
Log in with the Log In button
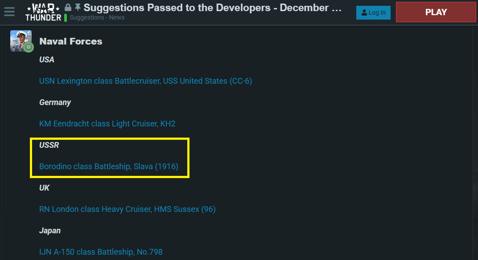coord(373,12)
